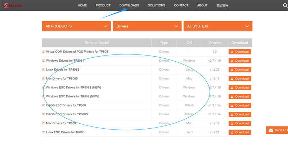Open Mac Drivers for TP808 link

click(61, 123)
